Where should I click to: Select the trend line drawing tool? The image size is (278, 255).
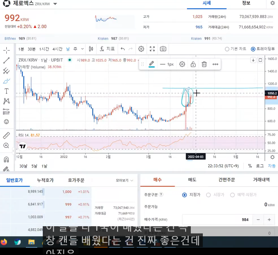6,61
